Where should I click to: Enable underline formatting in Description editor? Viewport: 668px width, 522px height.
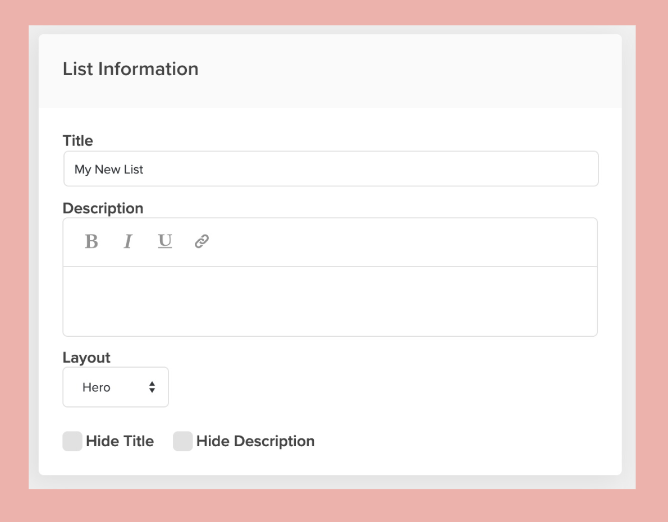pyautogui.click(x=165, y=241)
